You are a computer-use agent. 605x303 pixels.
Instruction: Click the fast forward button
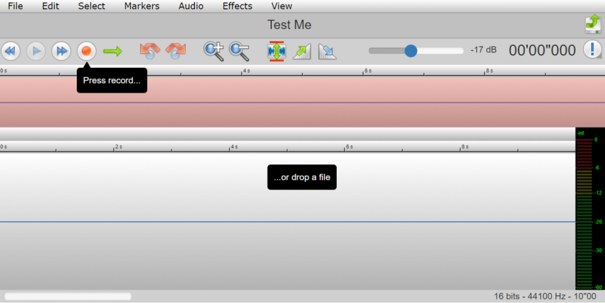(x=61, y=51)
